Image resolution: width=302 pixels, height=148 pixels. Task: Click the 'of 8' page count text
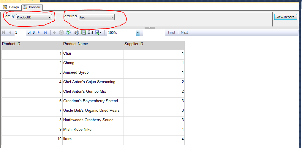31,32
